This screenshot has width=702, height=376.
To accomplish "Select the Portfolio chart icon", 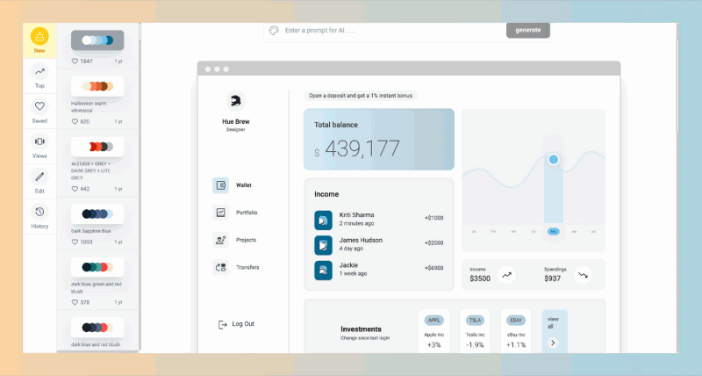I will (220, 213).
